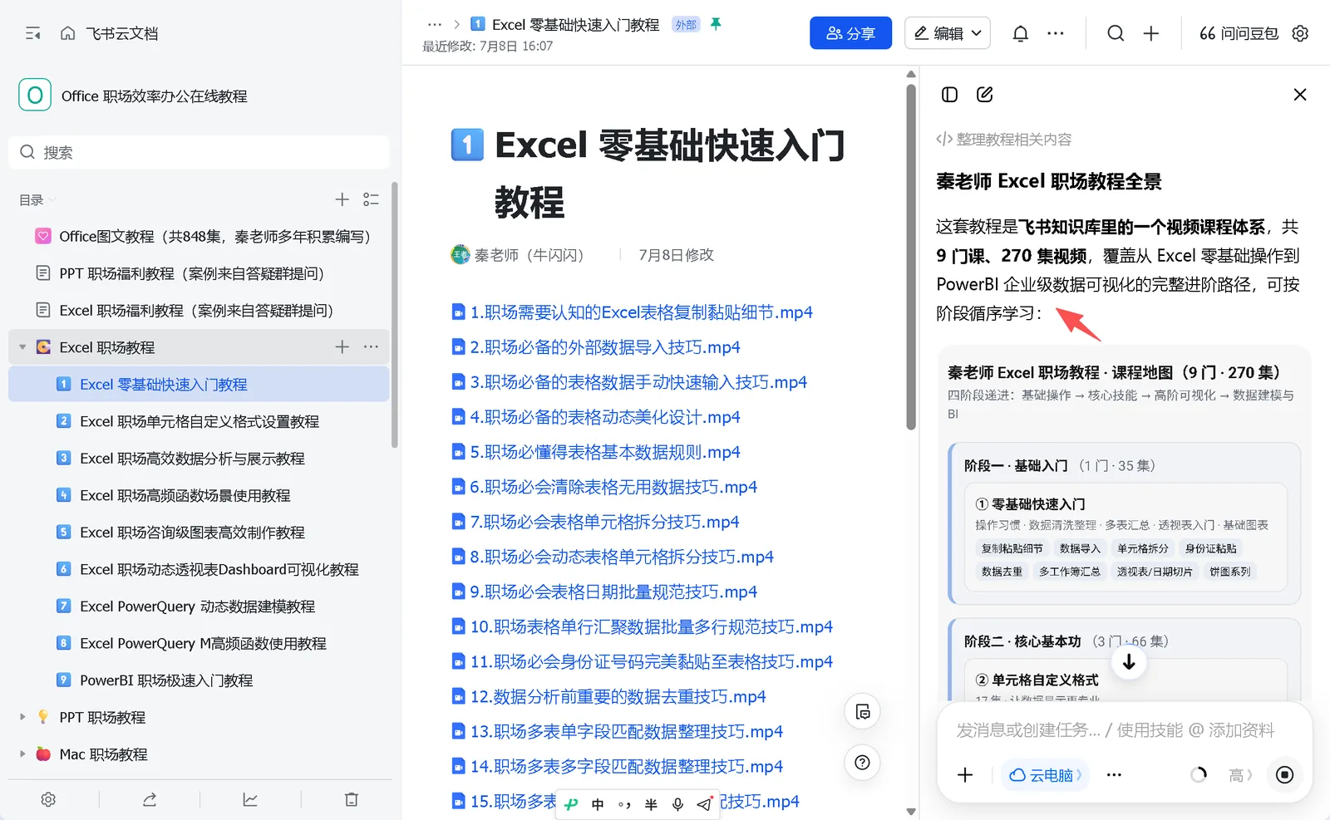The width and height of the screenshot is (1330, 820).
Task: Open the Office 职场效率办公在线教程 logo
Action: (35, 96)
